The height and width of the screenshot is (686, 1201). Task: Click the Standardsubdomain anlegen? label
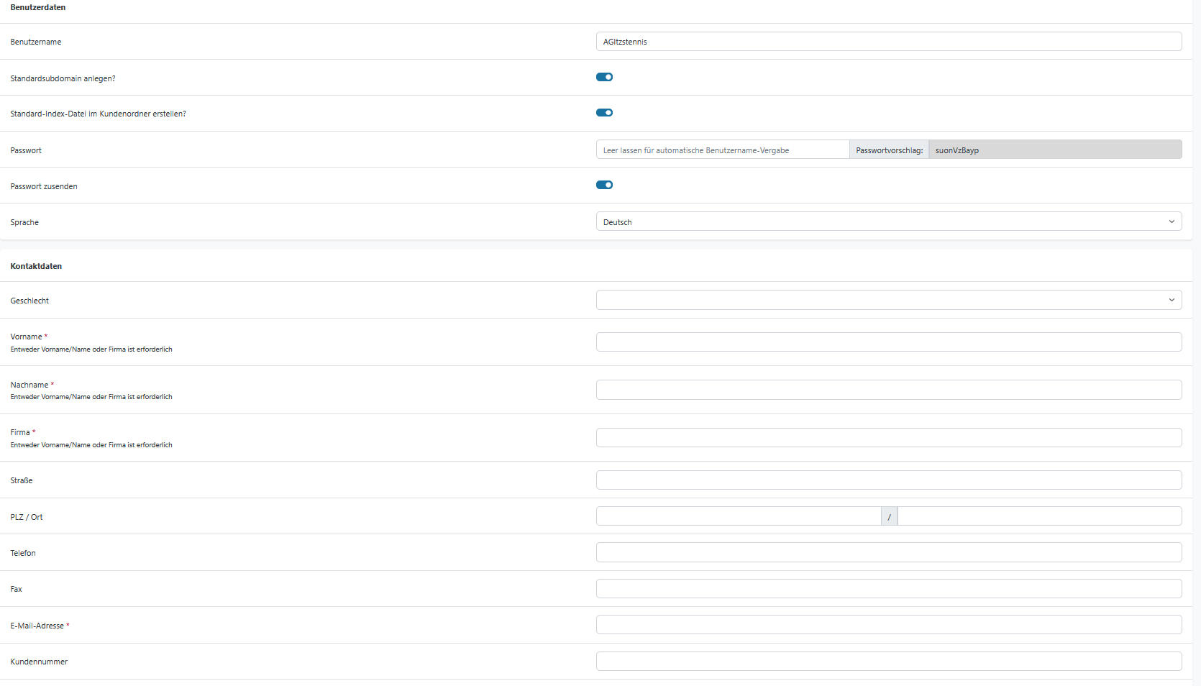(x=63, y=78)
